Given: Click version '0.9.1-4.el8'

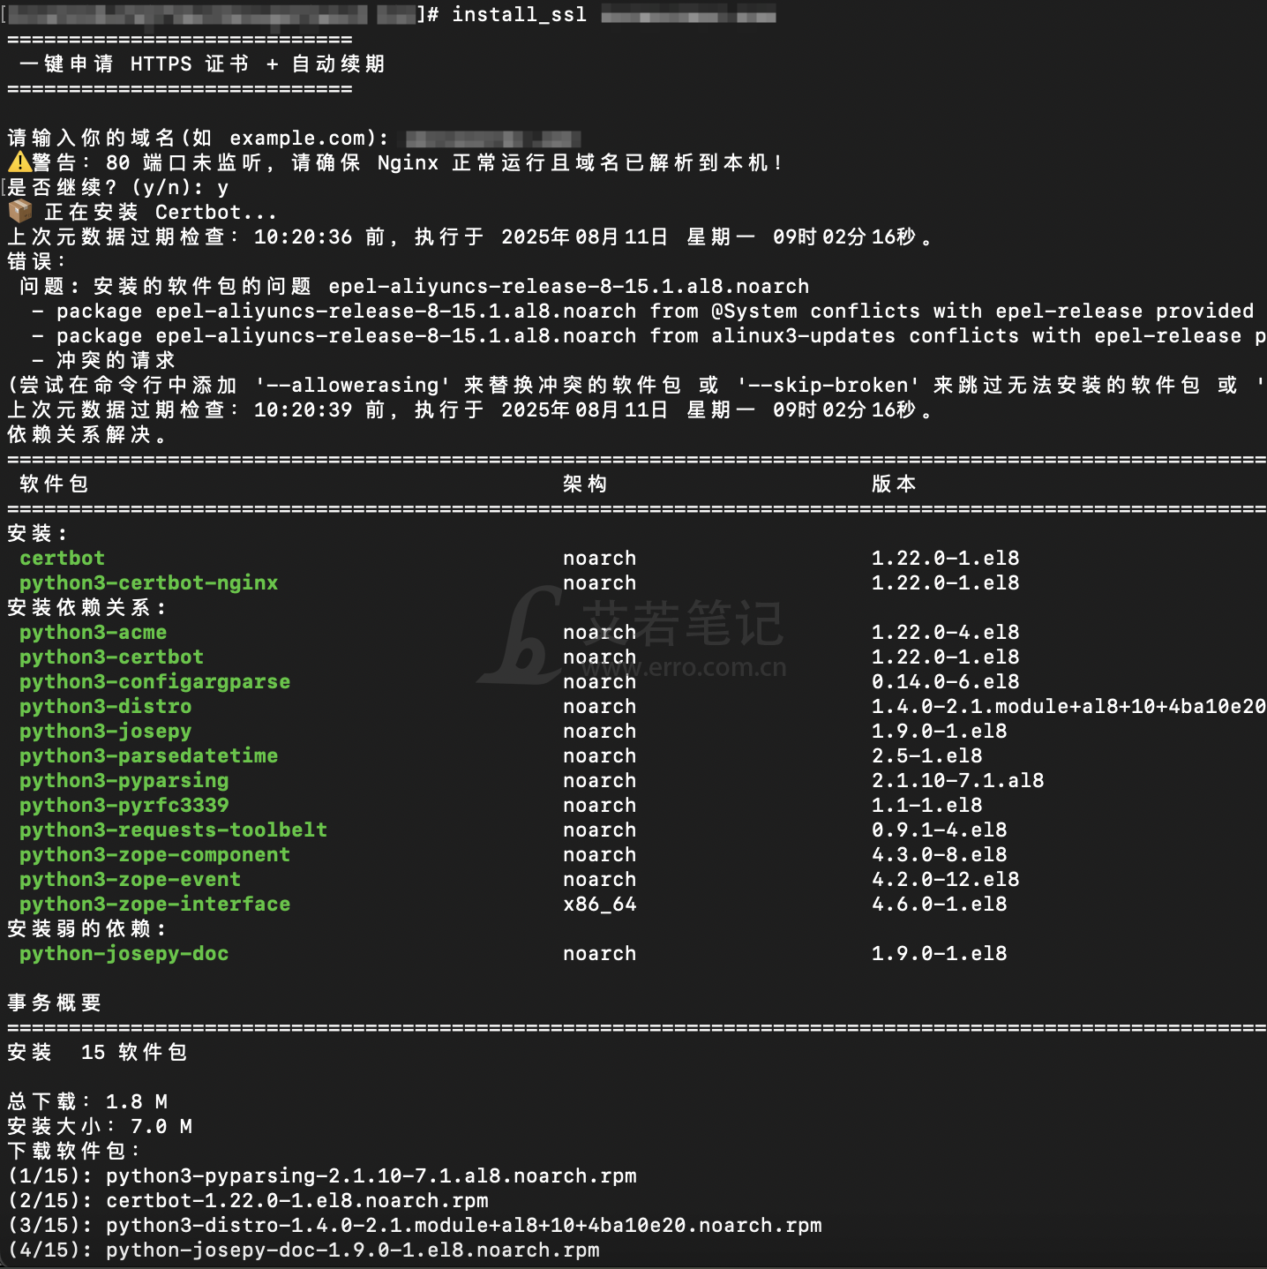Looking at the screenshot, I should point(939,830).
